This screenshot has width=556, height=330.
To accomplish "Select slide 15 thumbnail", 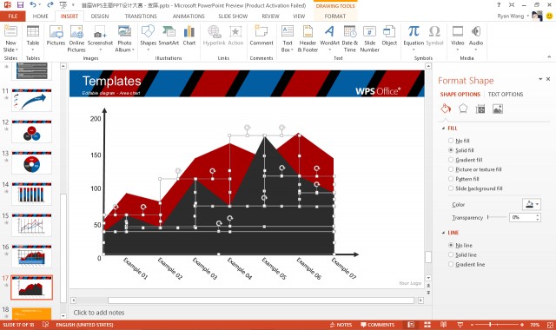I will pos(31,225).
